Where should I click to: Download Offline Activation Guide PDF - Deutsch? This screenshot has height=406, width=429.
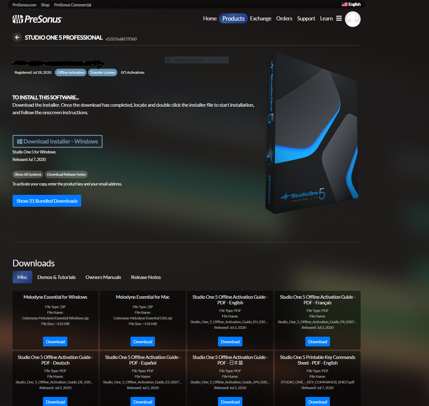pyautogui.click(x=55, y=402)
